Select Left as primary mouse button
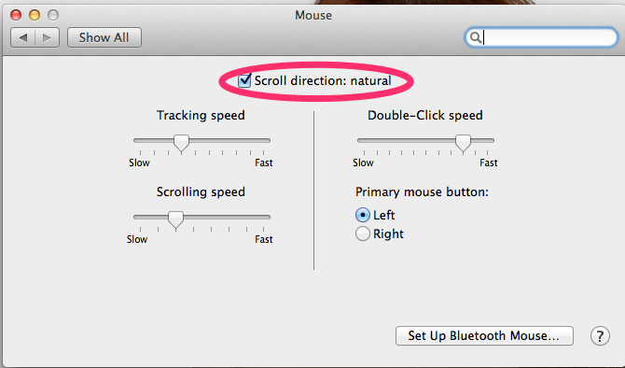Image resolution: width=625 pixels, height=368 pixels. [x=362, y=215]
